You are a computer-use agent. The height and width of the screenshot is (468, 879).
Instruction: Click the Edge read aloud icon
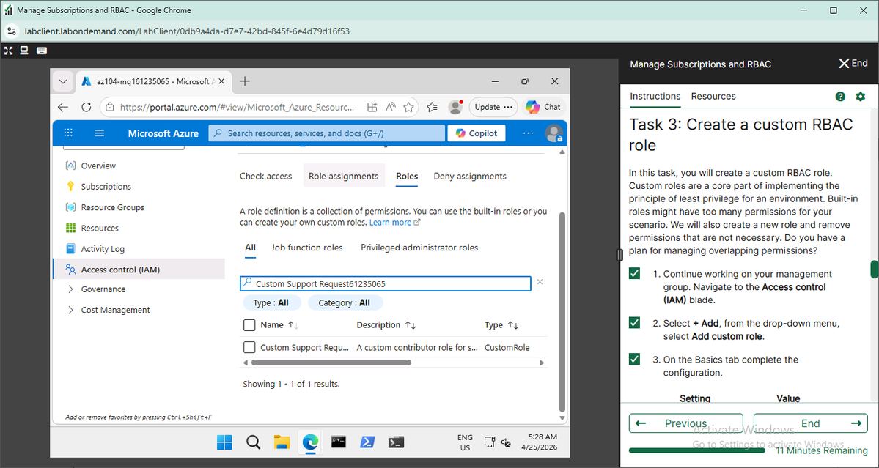(x=391, y=107)
